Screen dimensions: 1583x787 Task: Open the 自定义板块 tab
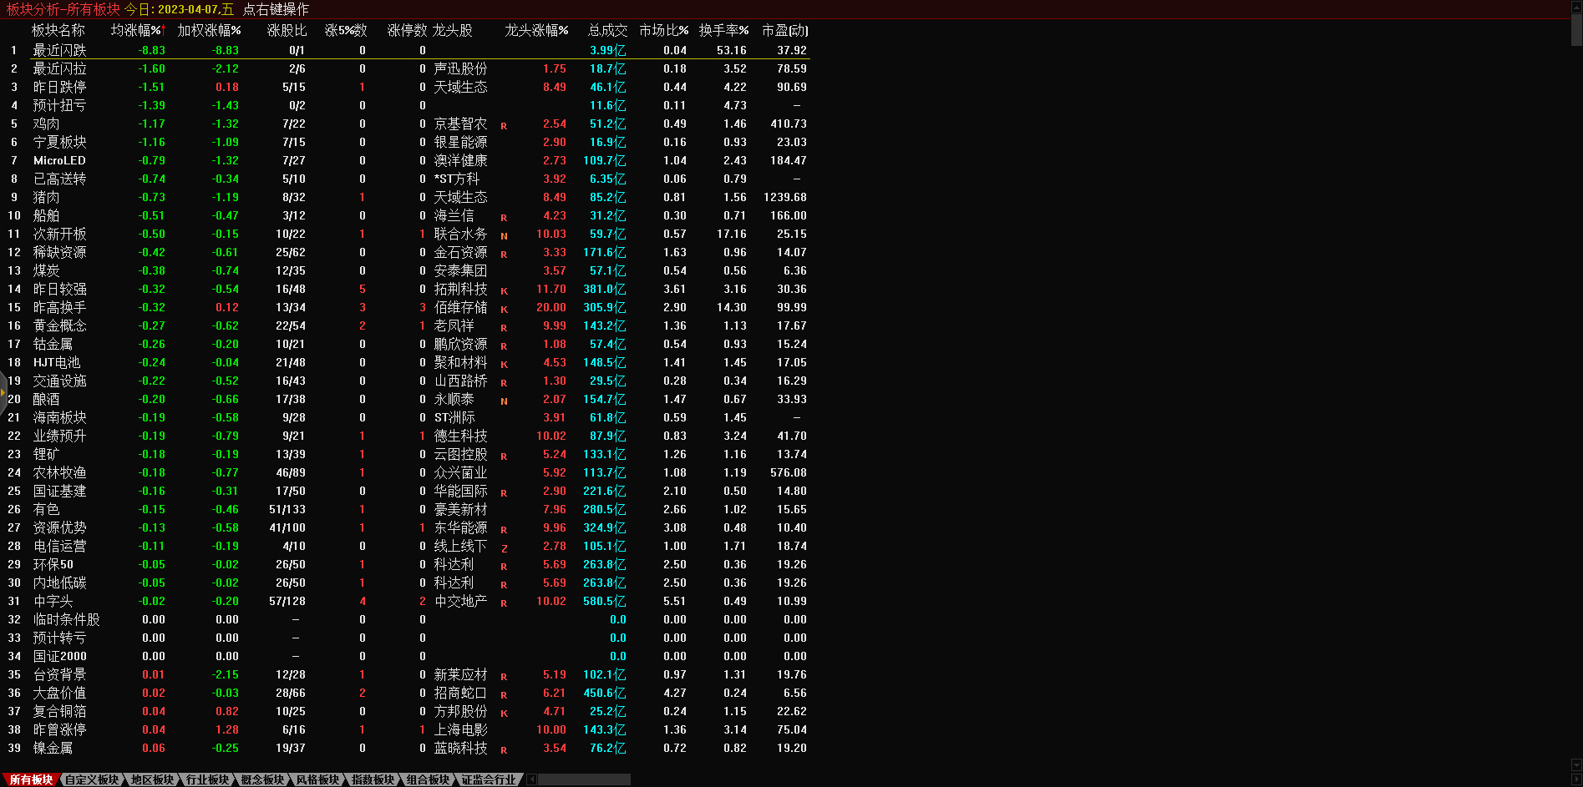[x=92, y=779]
